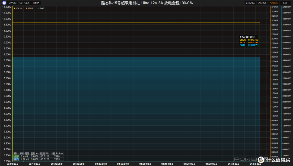Click the 13.000V voltage axis label
Image resolution: width=293 pixels, height=166 pixels.
[7, 7]
